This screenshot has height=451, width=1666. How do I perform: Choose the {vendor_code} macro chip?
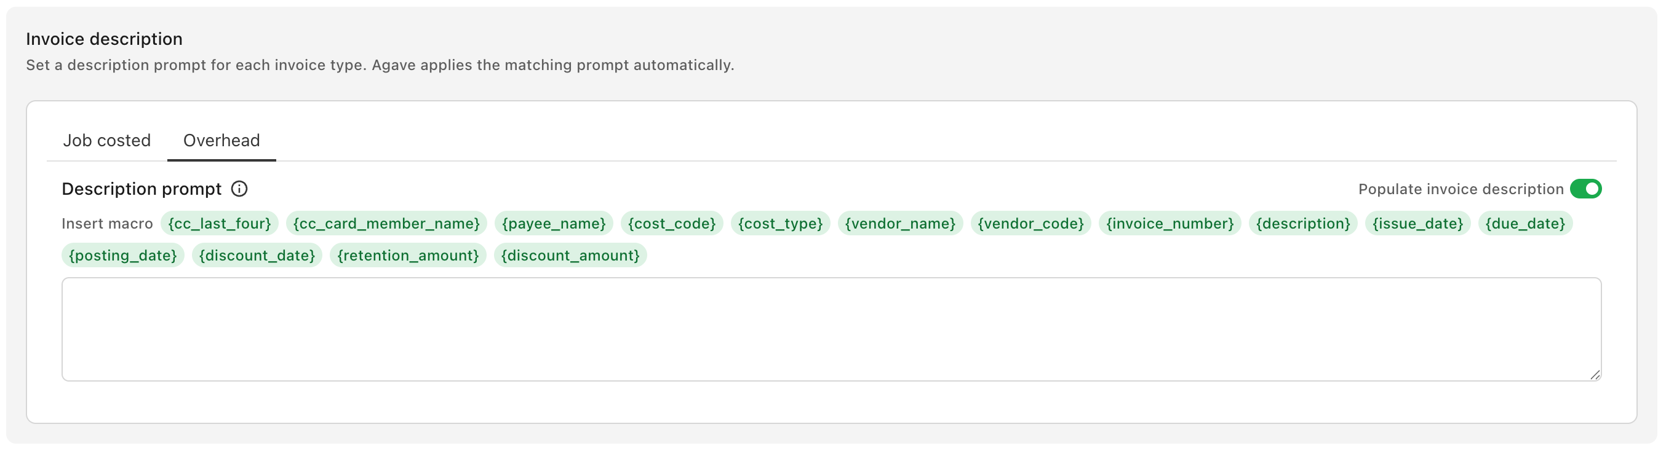click(x=1030, y=224)
